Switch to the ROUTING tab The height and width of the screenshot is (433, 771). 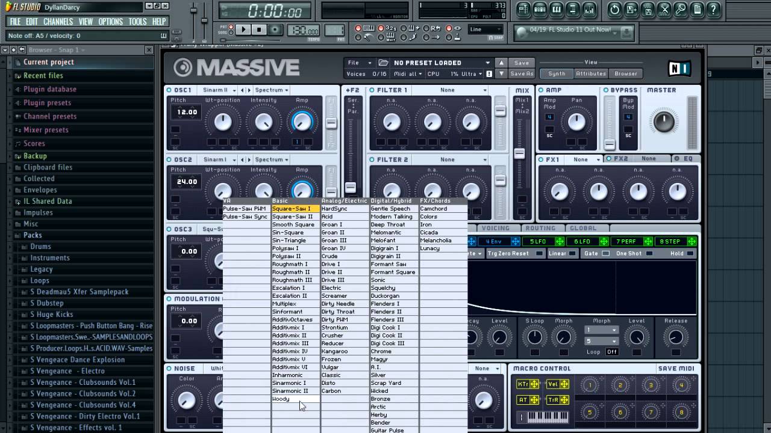(x=540, y=229)
